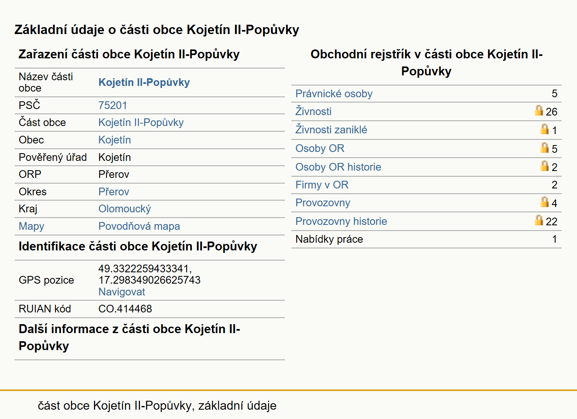Click the lock icon in Živnosti zaniklé row
Viewport: 577px width, 419px height.
coord(545,129)
